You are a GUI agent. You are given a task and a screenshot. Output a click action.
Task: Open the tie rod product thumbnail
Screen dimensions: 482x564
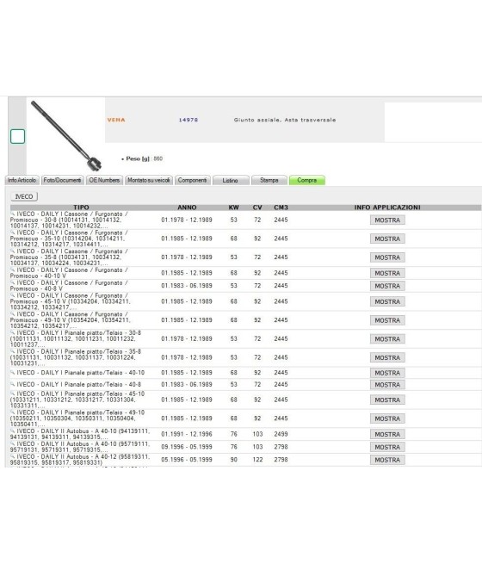click(x=66, y=136)
